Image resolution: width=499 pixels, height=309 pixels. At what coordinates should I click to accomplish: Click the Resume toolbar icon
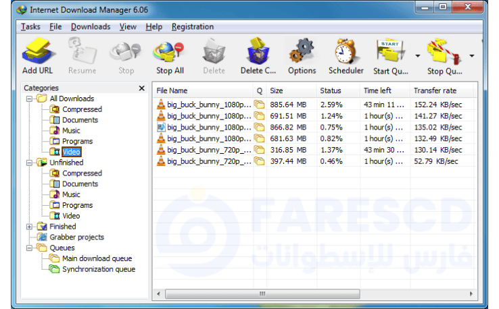pos(82,56)
